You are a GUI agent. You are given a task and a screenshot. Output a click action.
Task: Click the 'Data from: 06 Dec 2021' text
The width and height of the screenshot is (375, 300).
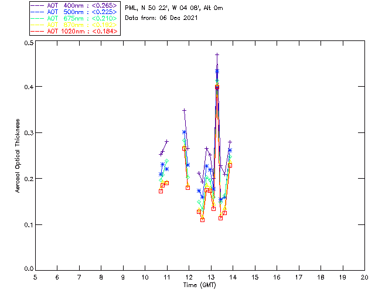pyautogui.click(x=161, y=18)
